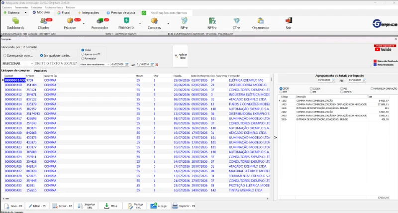Viewport: 398px width, 213px height.
Task: Clear date filter with red X icon
Action: 157,65
